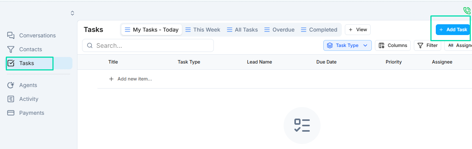Screen dimensions: 472x149
Task: Click the Title column header
Action: pos(113,62)
